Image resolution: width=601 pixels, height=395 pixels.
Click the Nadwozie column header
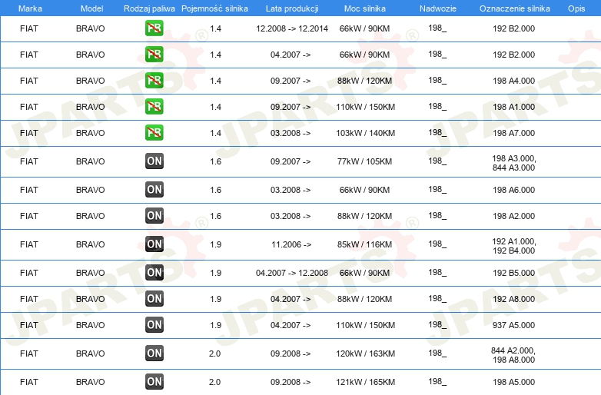438,8
